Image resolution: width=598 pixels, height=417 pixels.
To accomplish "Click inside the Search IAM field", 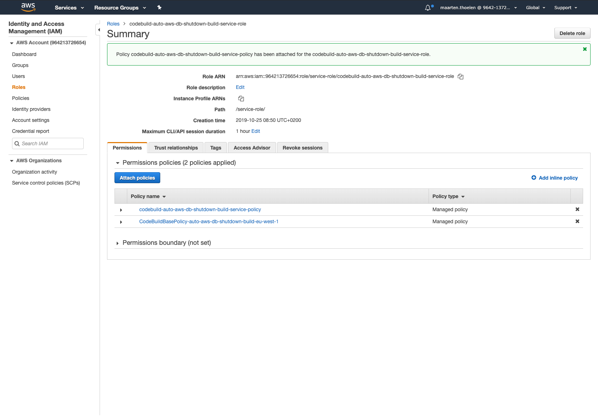I will [x=47, y=143].
